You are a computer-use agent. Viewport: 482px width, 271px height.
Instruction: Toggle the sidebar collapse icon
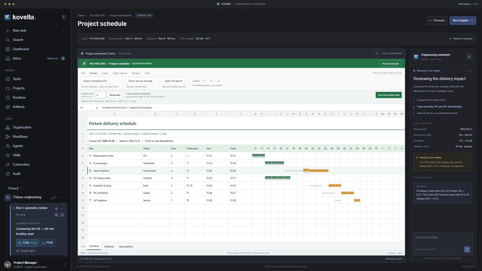64,17
